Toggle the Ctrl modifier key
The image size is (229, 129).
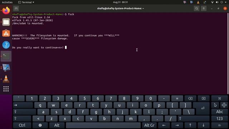click(22, 125)
